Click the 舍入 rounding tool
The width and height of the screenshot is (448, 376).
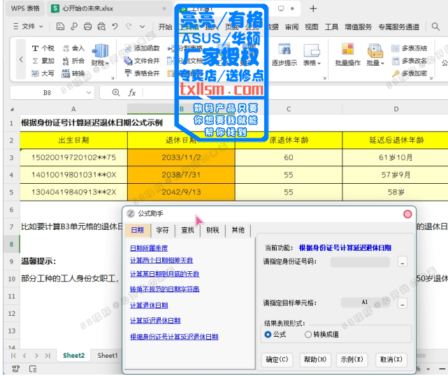click(73, 48)
